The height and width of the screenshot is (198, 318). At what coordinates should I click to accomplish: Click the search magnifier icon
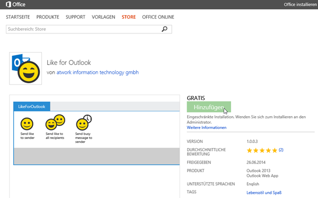164,29
